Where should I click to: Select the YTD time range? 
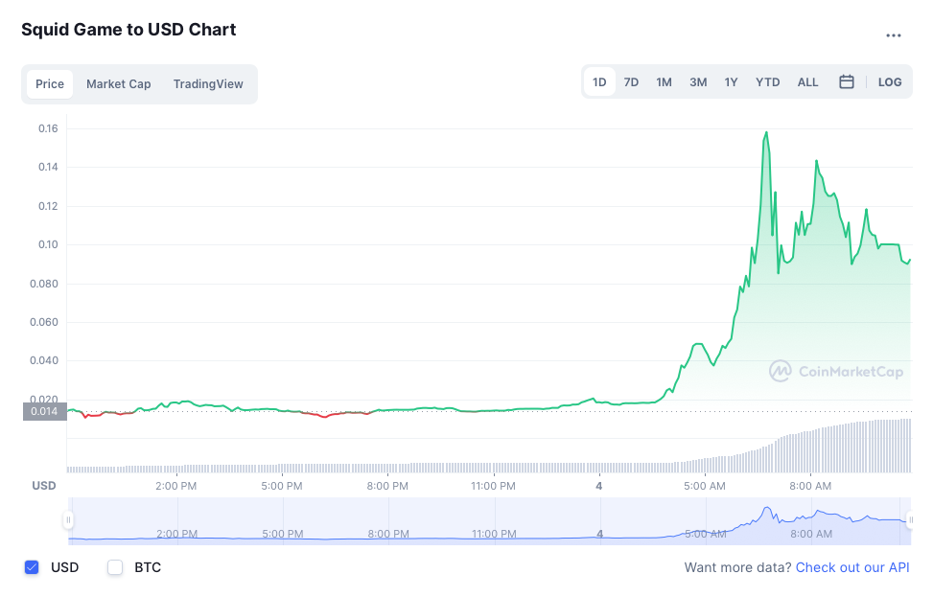[767, 82]
